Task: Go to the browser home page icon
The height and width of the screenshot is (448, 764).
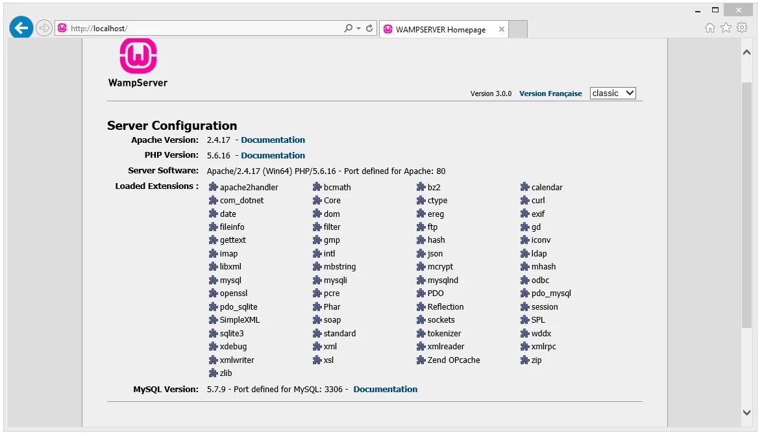Action: [x=710, y=28]
